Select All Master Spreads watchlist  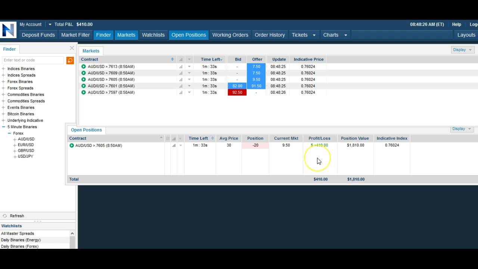(x=18, y=234)
